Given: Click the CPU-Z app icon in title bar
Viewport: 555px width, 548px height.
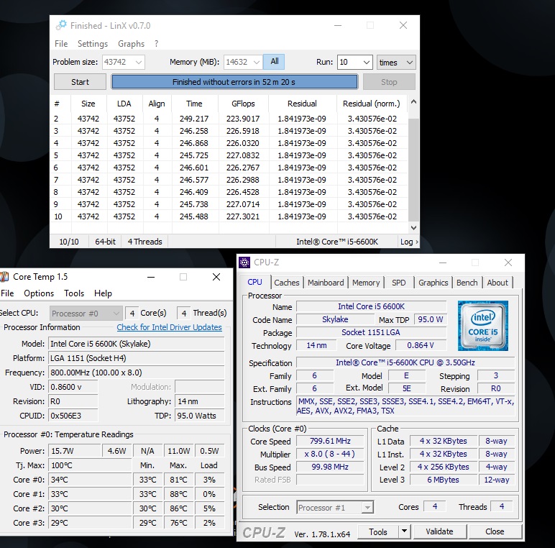Looking at the screenshot, I should click(x=244, y=262).
